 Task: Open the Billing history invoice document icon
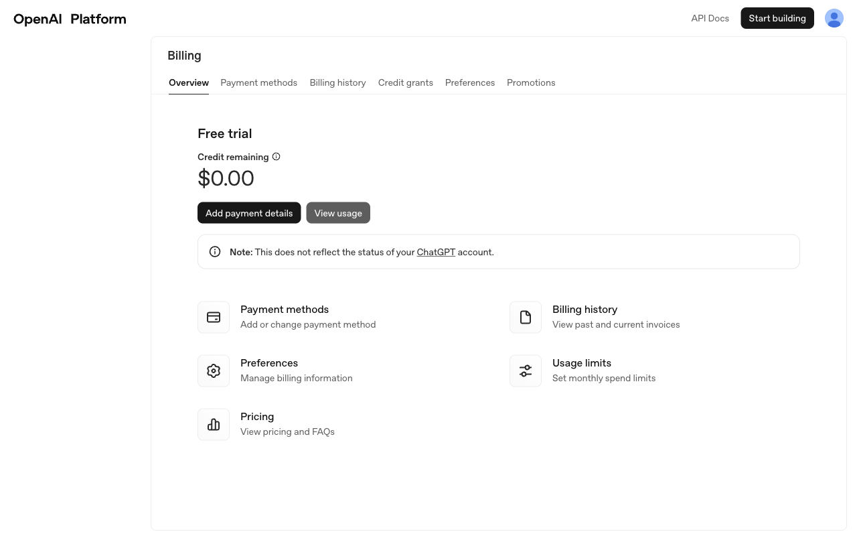525,316
